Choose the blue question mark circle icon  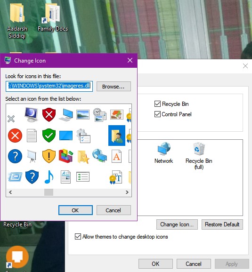(15, 156)
